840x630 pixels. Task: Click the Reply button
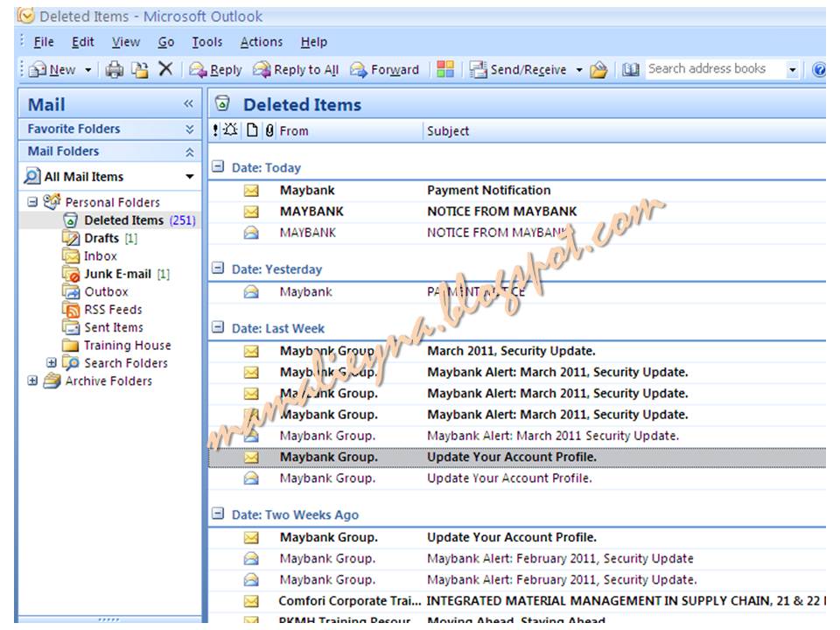tap(215, 70)
